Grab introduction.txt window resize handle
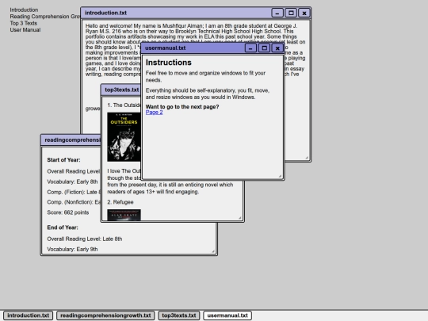This screenshot has height=321, width=428. [x=307, y=158]
